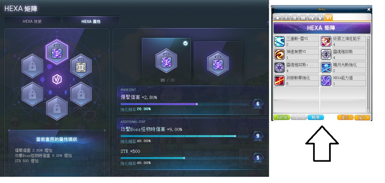385x183 pixels.
Task: Click the 爆擊傷害 main stat progress bar
Action: (x=184, y=104)
